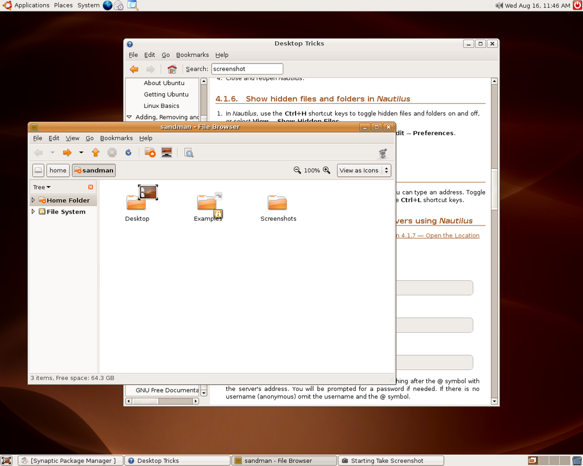Click the forward arrow in File Browser
Image resolution: width=583 pixels, height=466 pixels.
67,153
